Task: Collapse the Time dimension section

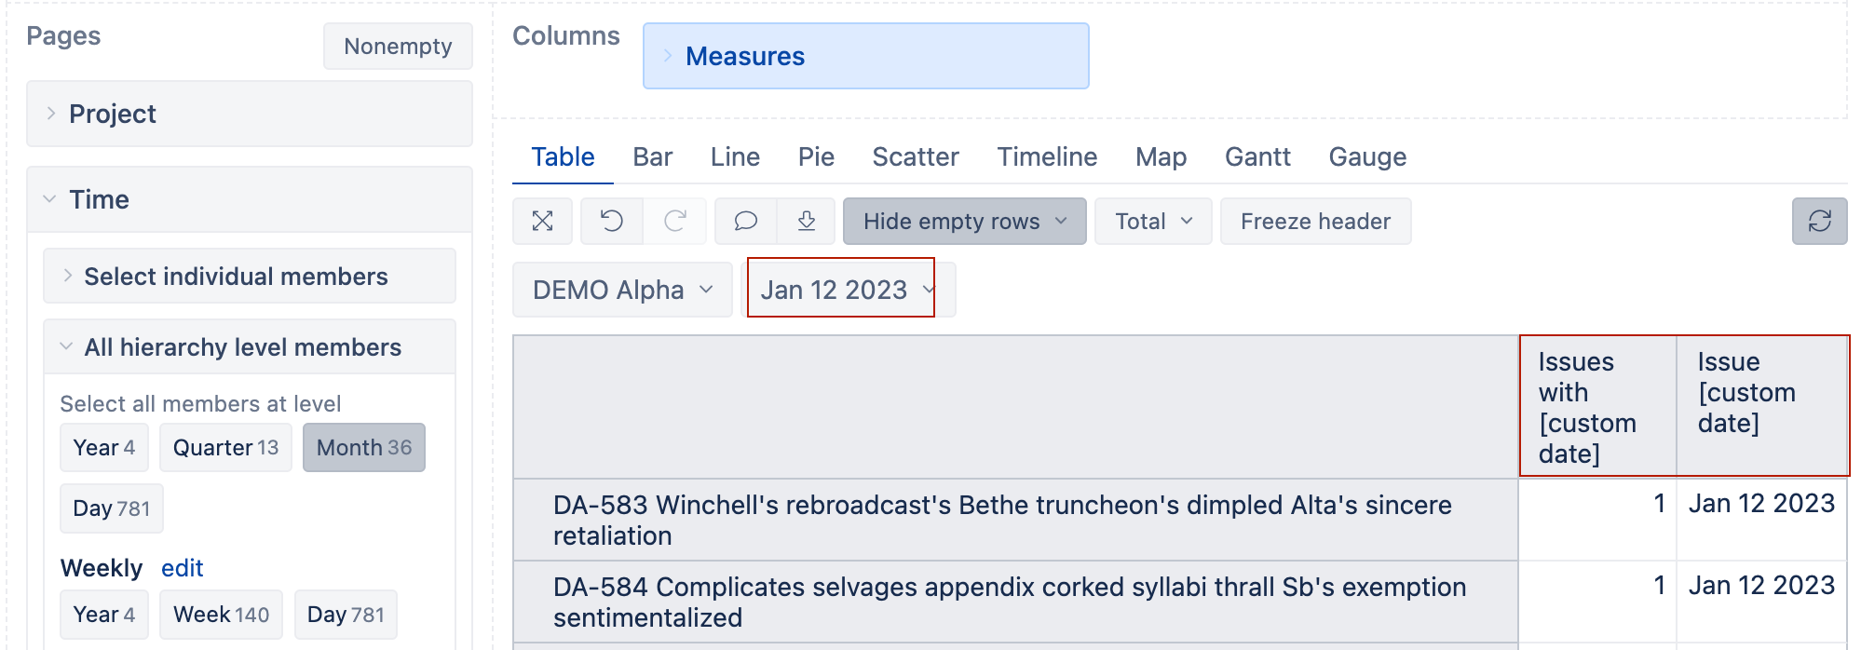Action: pos(250,199)
